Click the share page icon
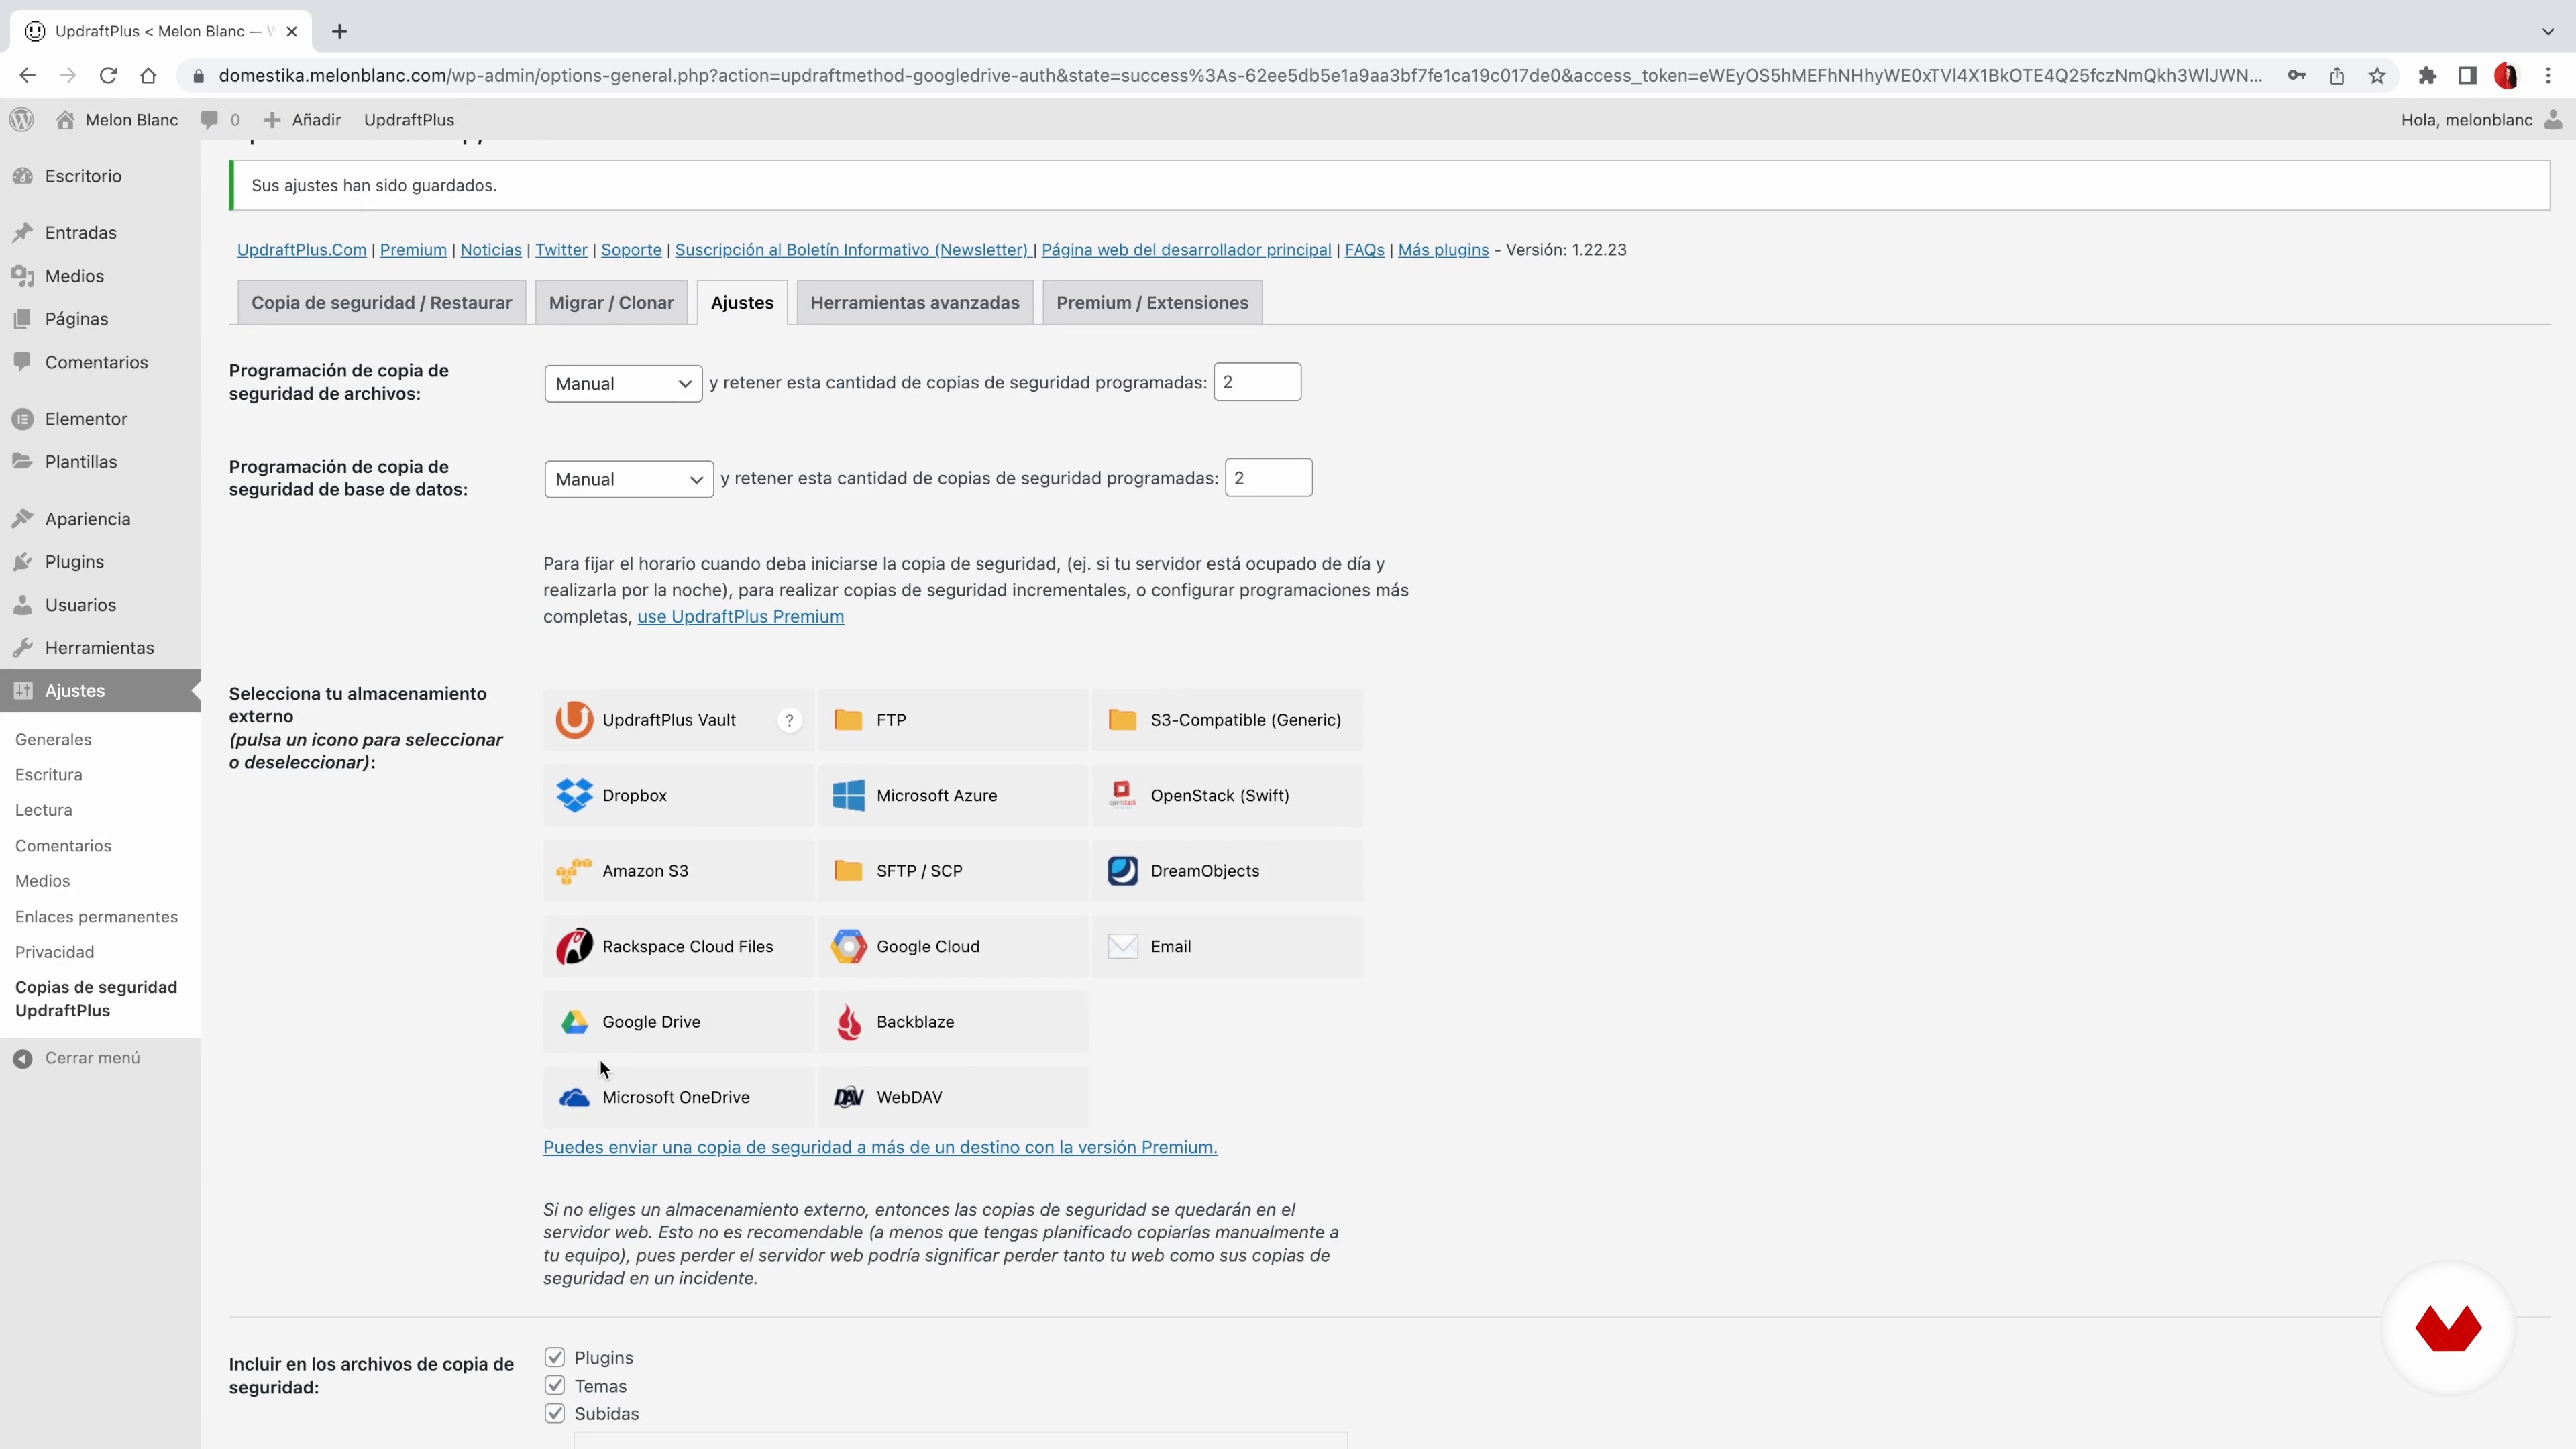The width and height of the screenshot is (2576, 1449). pos(2337,76)
